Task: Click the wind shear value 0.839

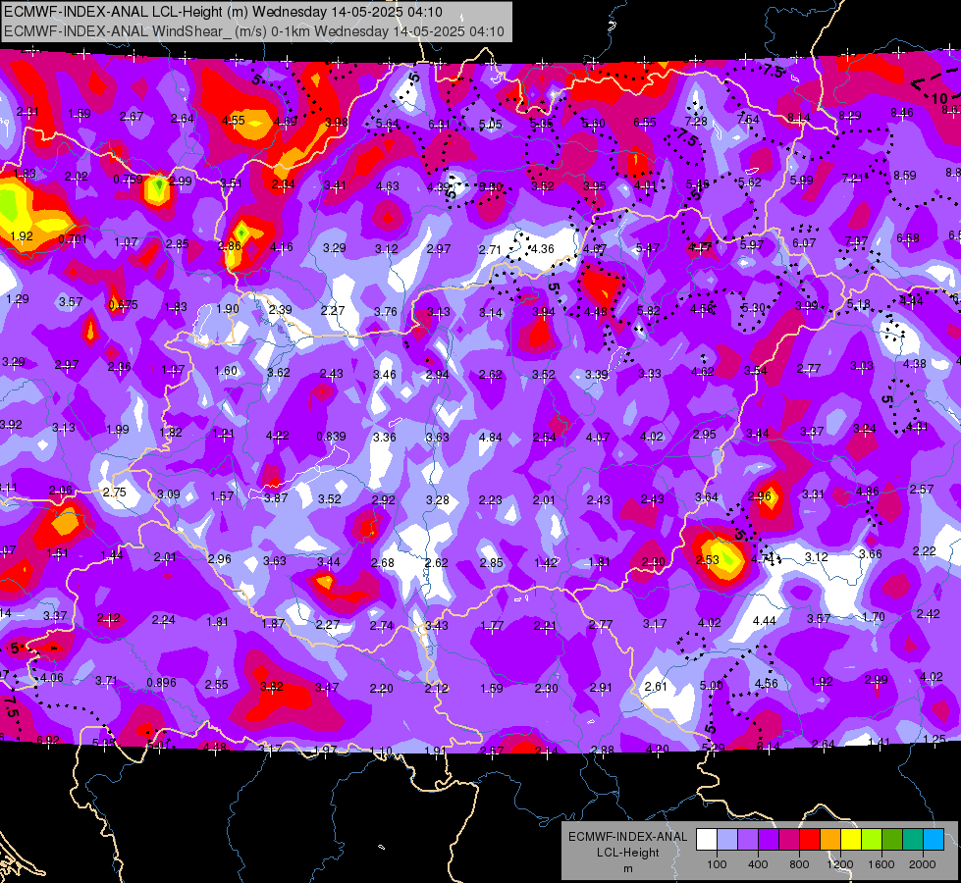Action: tap(331, 437)
